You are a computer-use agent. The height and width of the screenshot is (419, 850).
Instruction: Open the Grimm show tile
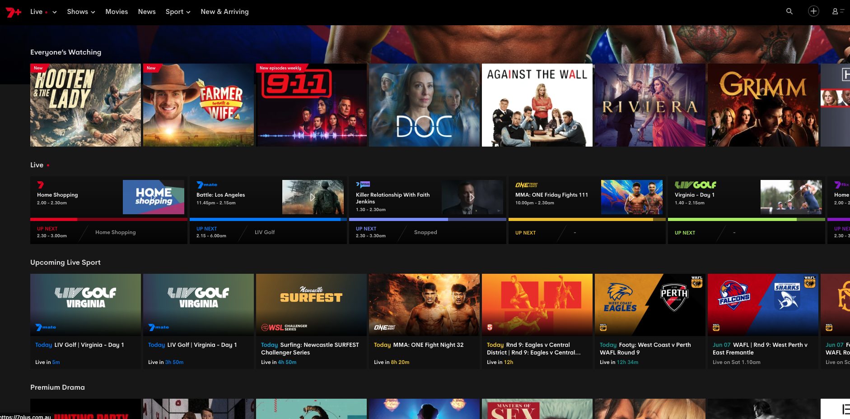coord(763,105)
